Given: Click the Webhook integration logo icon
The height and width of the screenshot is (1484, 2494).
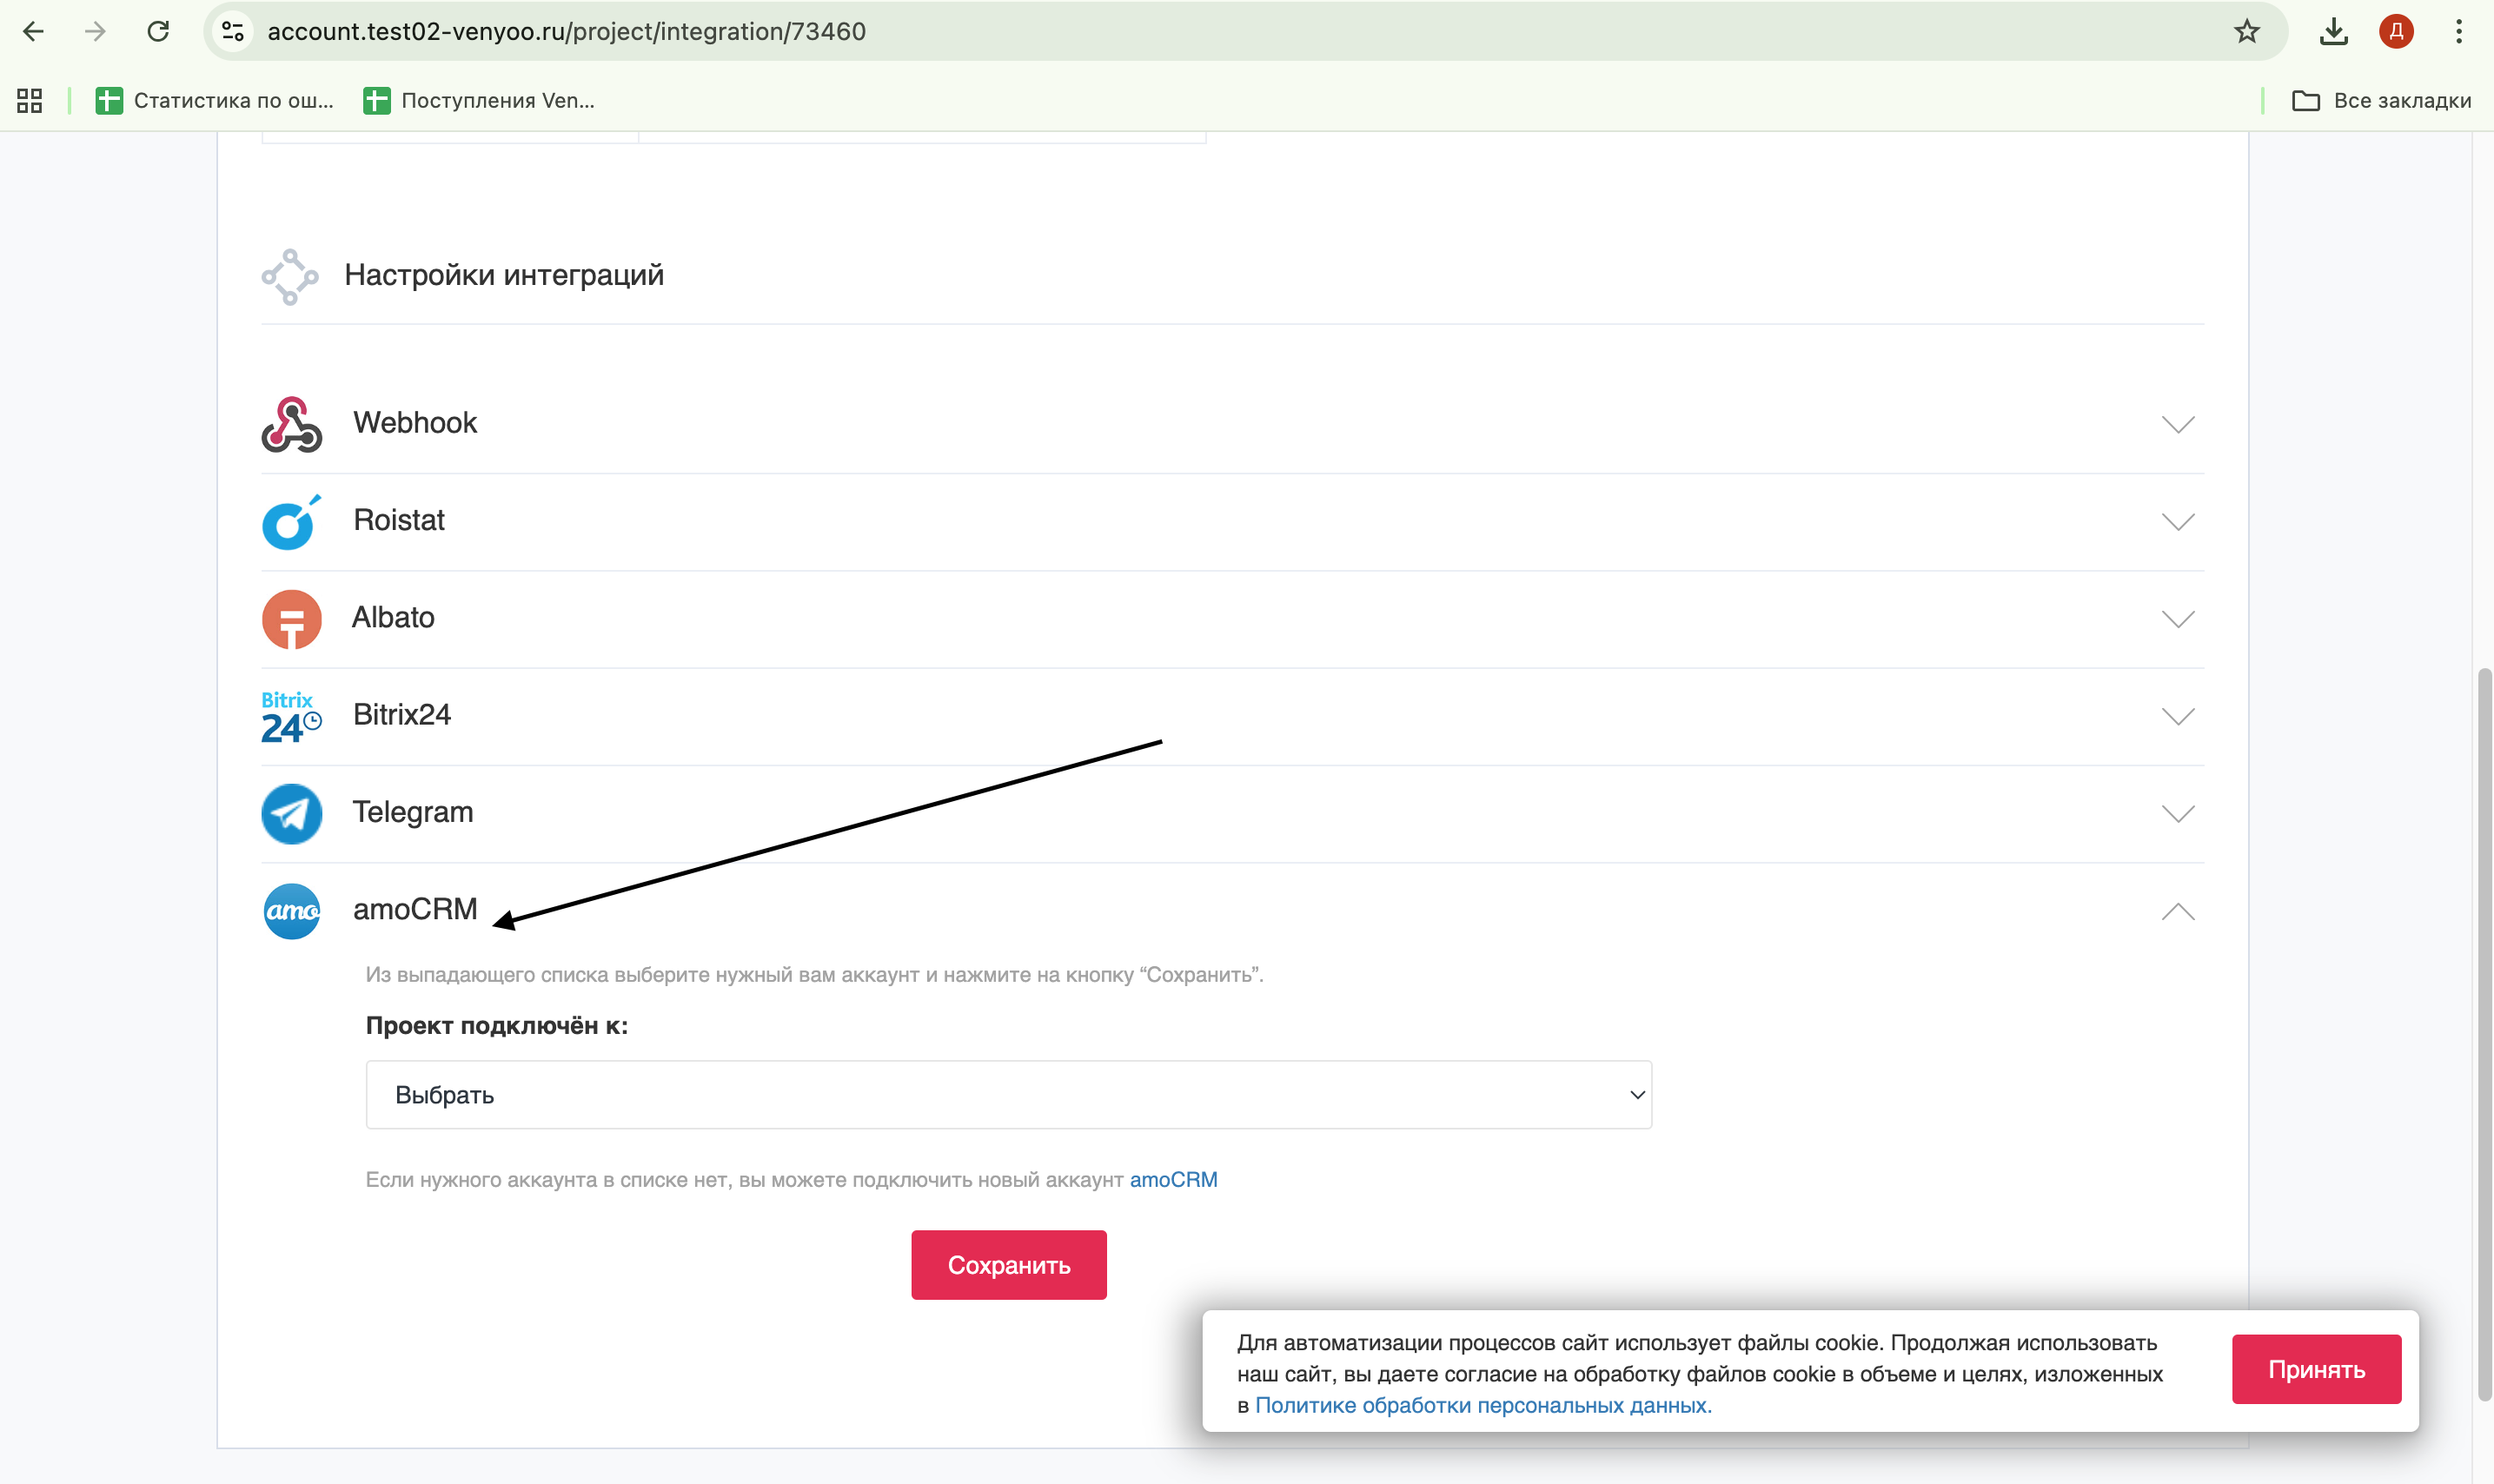Looking at the screenshot, I should click(x=291, y=424).
